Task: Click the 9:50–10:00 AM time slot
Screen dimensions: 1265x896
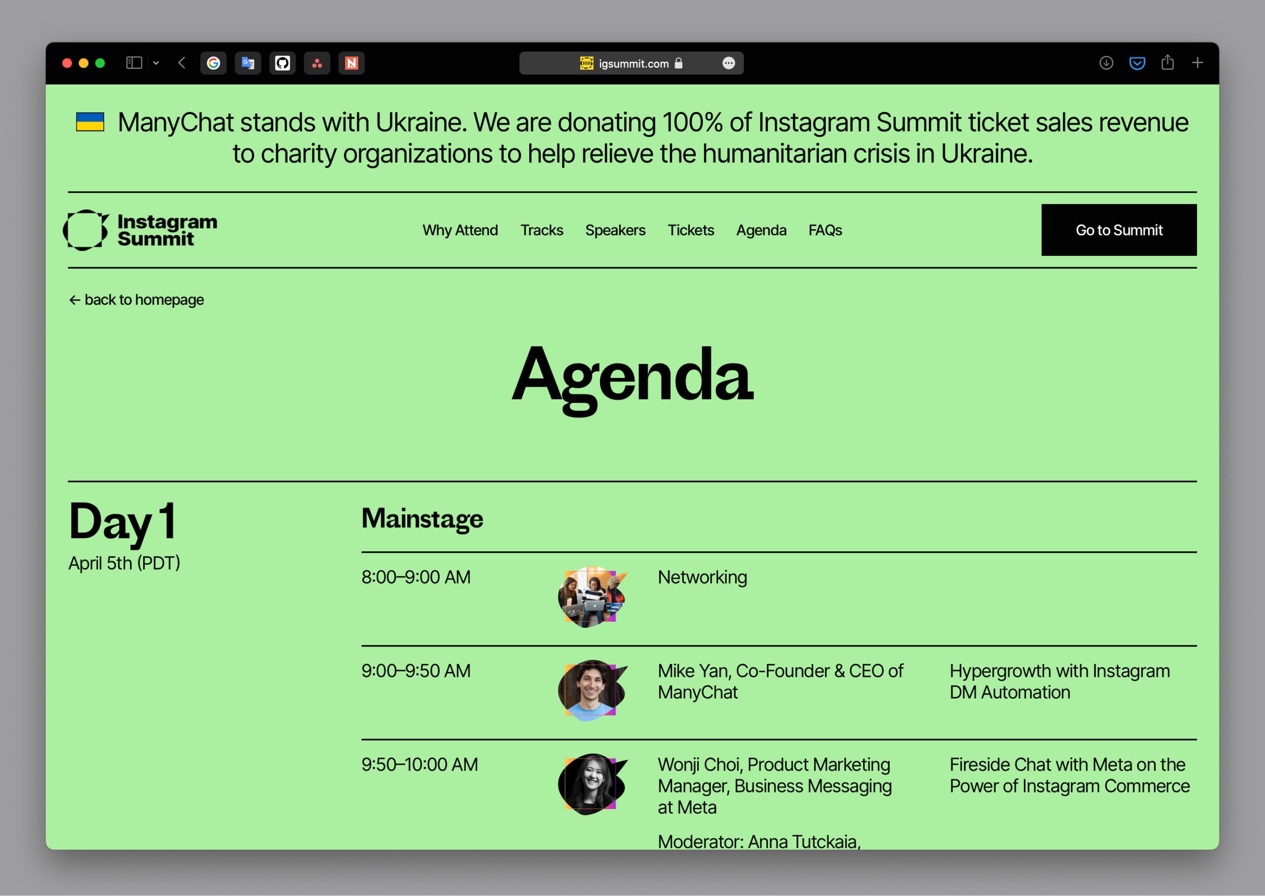Action: (x=420, y=765)
